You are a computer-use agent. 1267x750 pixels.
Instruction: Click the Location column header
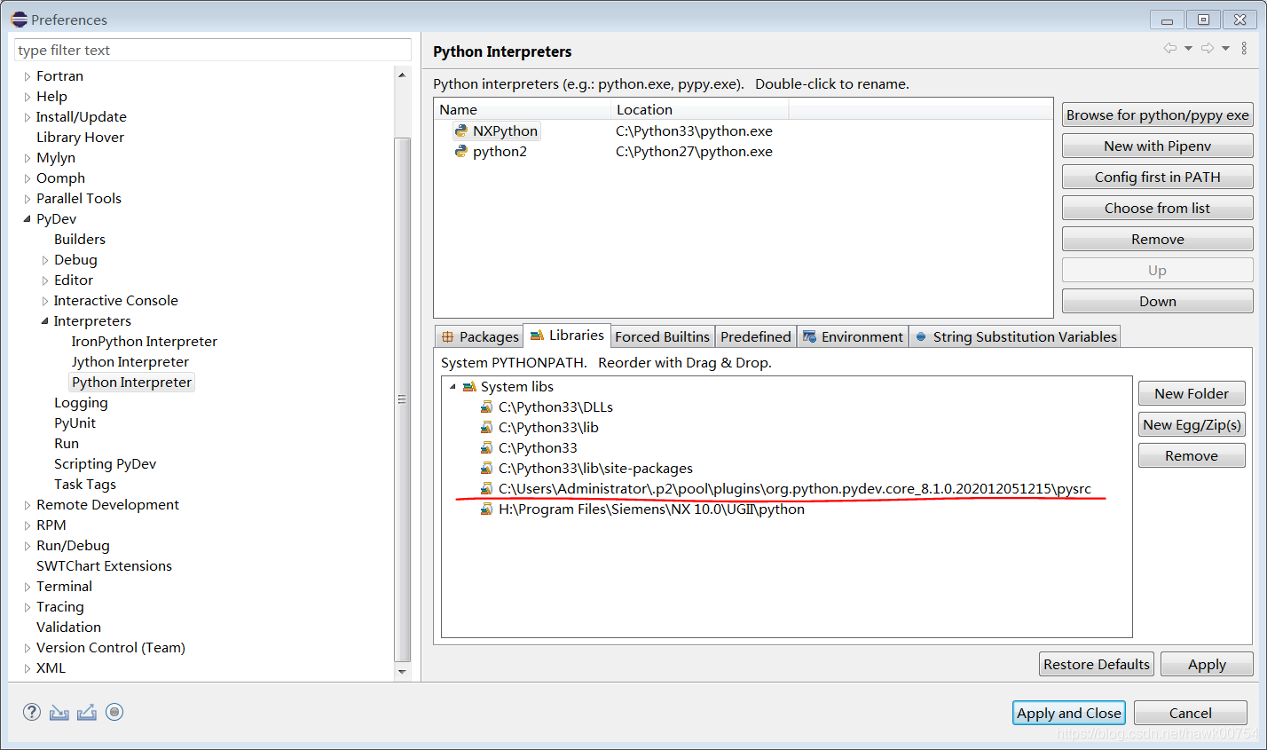pyautogui.click(x=700, y=109)
